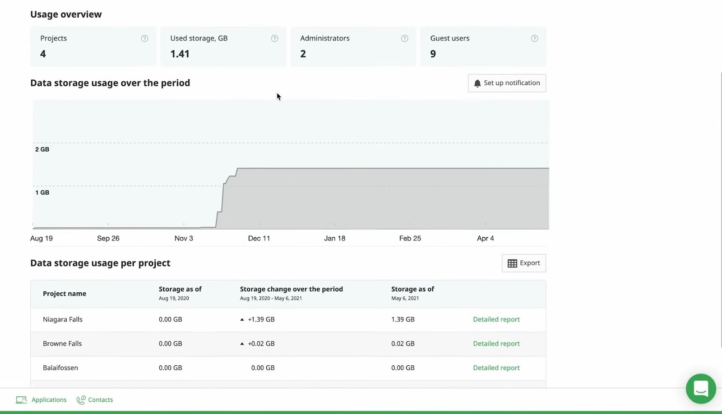Open Detailed report for Niagara Falls
The image size is (722, 414).
click(x=496, y=319)
